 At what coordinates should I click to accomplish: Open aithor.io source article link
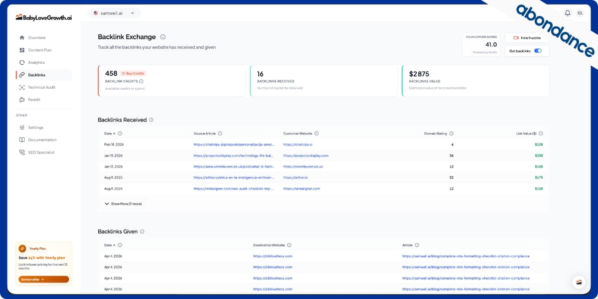click(234, 177)
